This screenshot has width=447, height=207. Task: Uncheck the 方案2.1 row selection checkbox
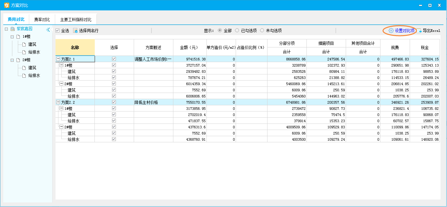114,59
